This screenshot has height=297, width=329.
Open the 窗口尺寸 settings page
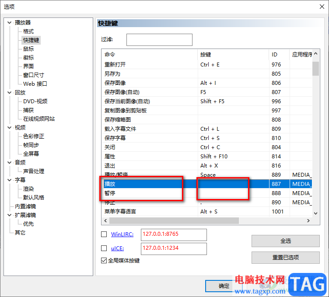pos(34,75)
